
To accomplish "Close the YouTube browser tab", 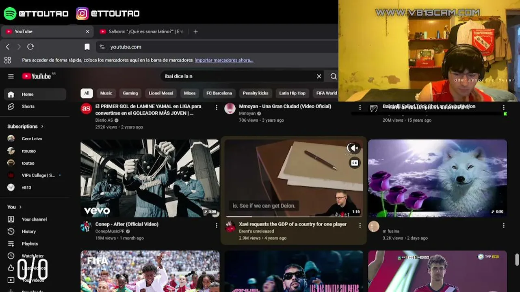I will pos(87,32).
